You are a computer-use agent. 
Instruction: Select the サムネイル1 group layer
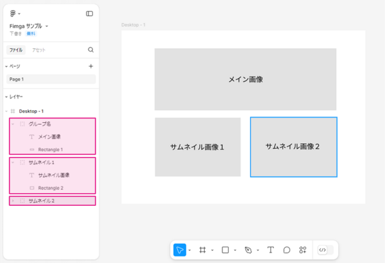click(x=52, y=162)
